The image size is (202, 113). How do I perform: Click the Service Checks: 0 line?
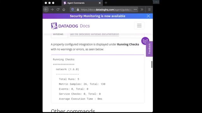80,94
